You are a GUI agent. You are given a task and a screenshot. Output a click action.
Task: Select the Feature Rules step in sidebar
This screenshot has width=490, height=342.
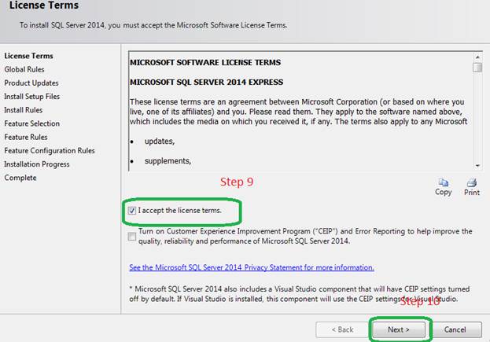(26, 137)
